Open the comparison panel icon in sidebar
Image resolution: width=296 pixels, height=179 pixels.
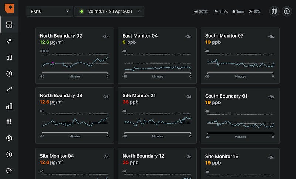(x=9, y=57)
